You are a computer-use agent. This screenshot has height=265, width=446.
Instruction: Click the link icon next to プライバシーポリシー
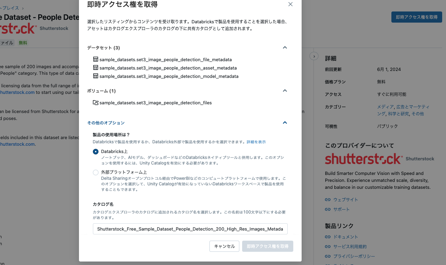click(327, 256)
